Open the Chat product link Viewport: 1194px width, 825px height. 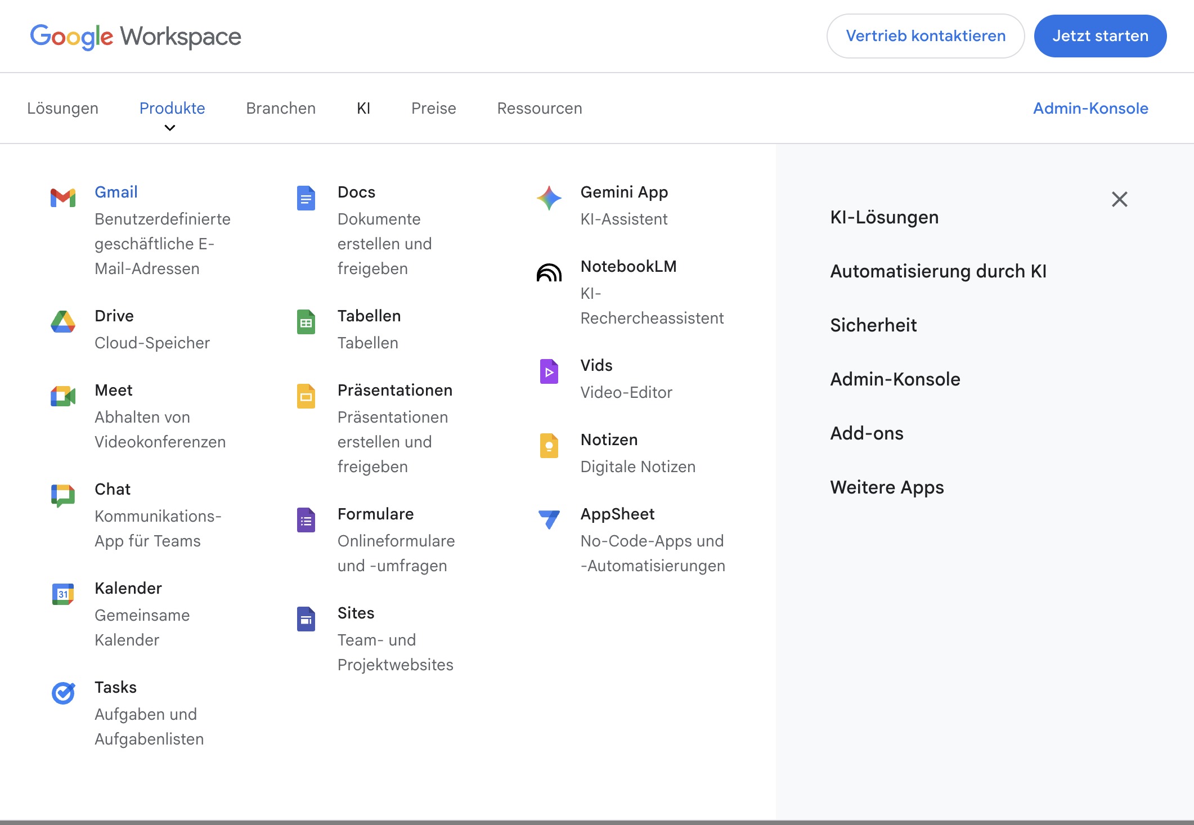click(x=113, y=489)
